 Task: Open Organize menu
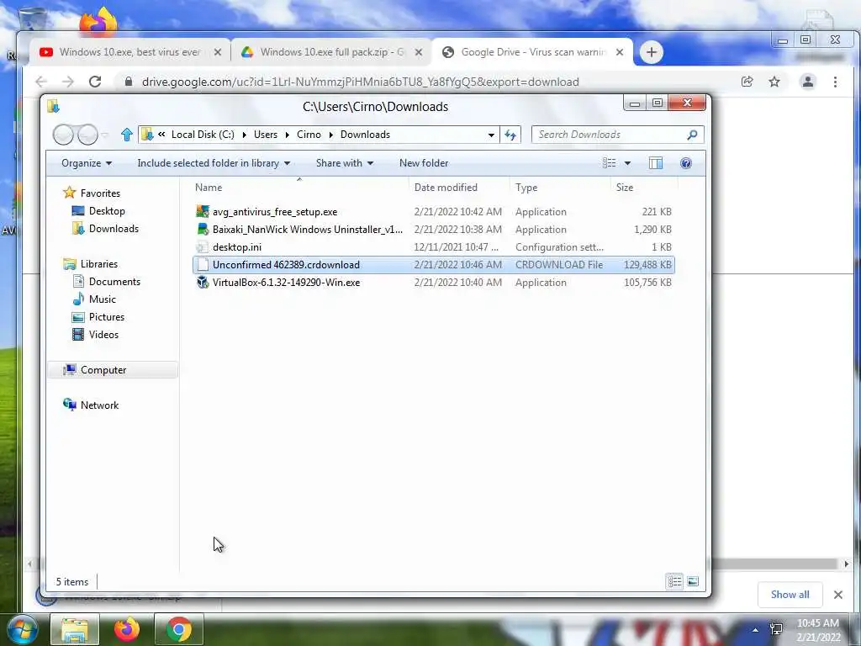pyautogui.click(x=87, y=163)
